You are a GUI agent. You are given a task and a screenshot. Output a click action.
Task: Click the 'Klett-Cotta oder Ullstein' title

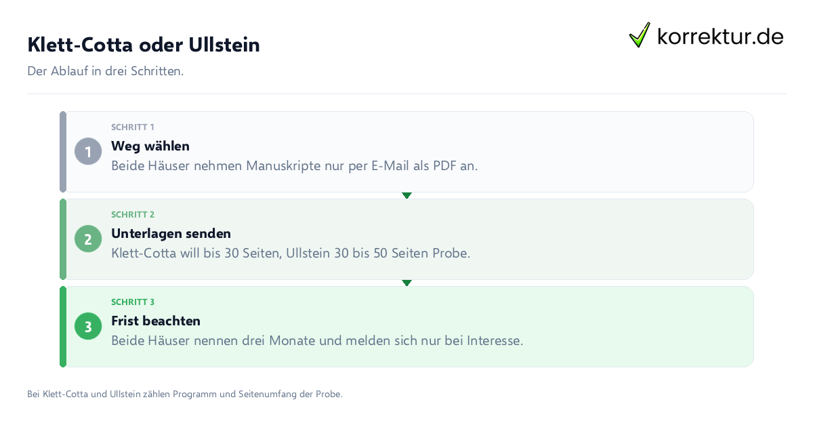tap(144, 45)
